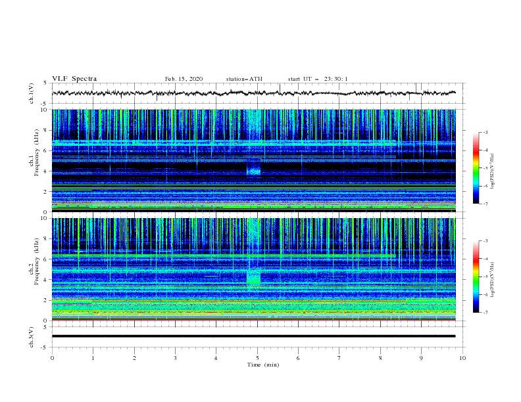The height and width of the screenshot is (402, 521).
Task: Click the time axis end tick label "10"
Action: [462, 358]
